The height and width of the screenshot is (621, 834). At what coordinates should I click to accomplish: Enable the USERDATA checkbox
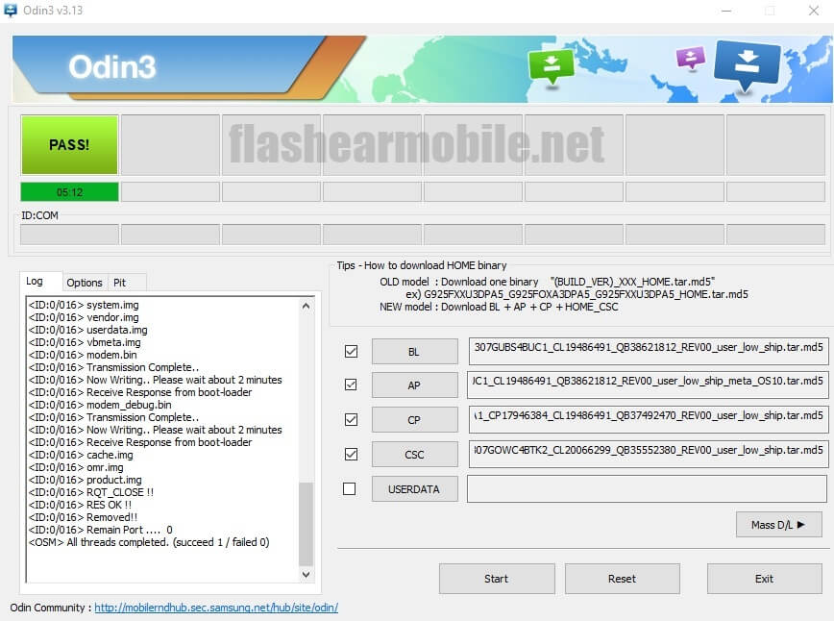(x=350, y=488)
